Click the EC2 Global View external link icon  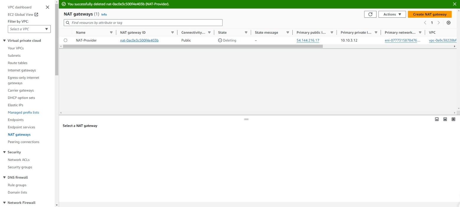pos(36,14)
